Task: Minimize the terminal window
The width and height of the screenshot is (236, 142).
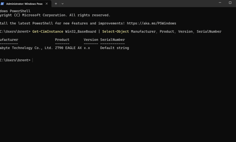Action: tap(220, 3)
